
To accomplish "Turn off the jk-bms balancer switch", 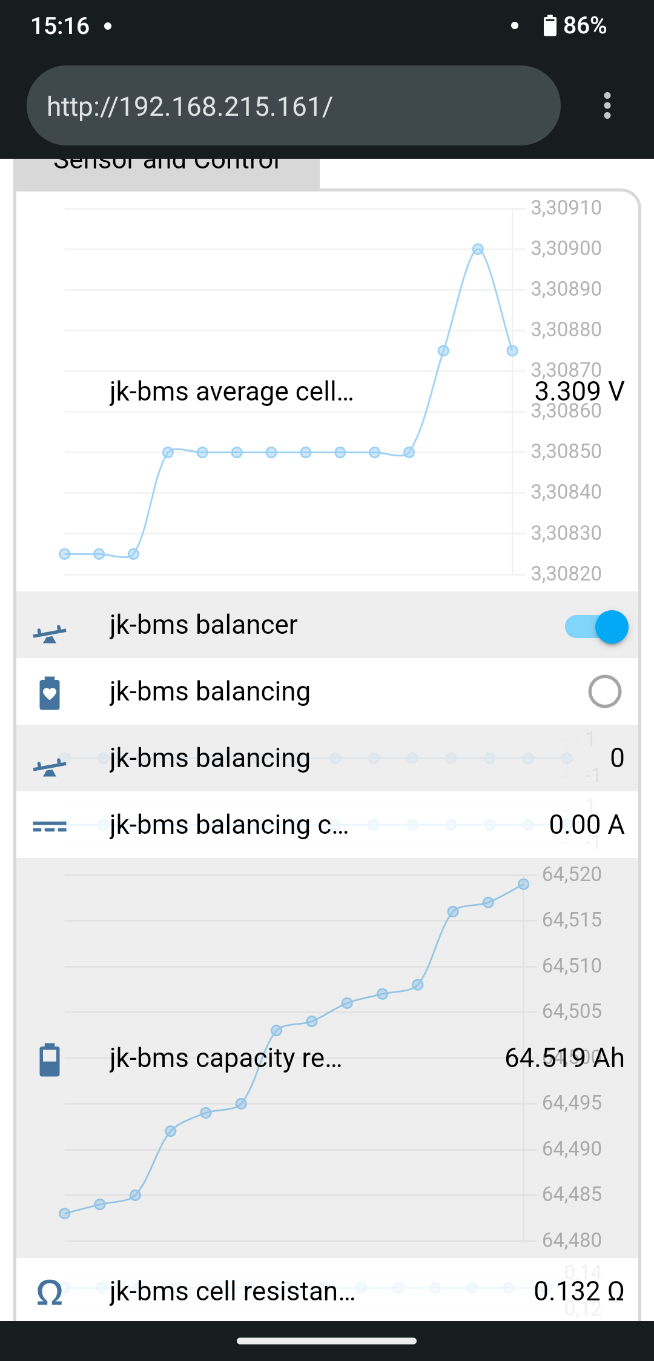I will coord(596,627).
